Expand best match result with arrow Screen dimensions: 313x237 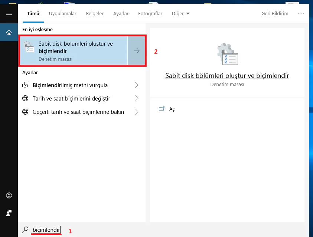click(136, 51)
